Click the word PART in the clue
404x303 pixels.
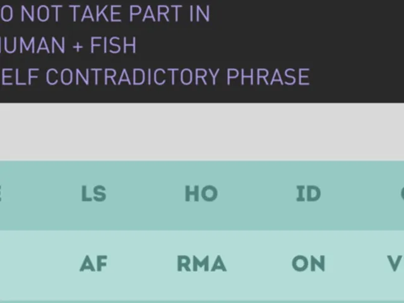tap(156, 13)
